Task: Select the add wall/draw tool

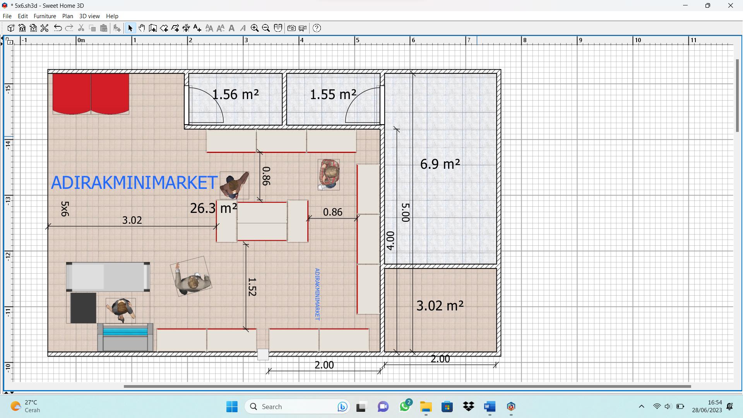Action: (153, 28)
